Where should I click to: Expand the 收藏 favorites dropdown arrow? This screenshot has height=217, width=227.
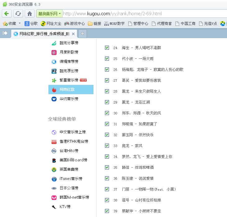coord(20,23)
